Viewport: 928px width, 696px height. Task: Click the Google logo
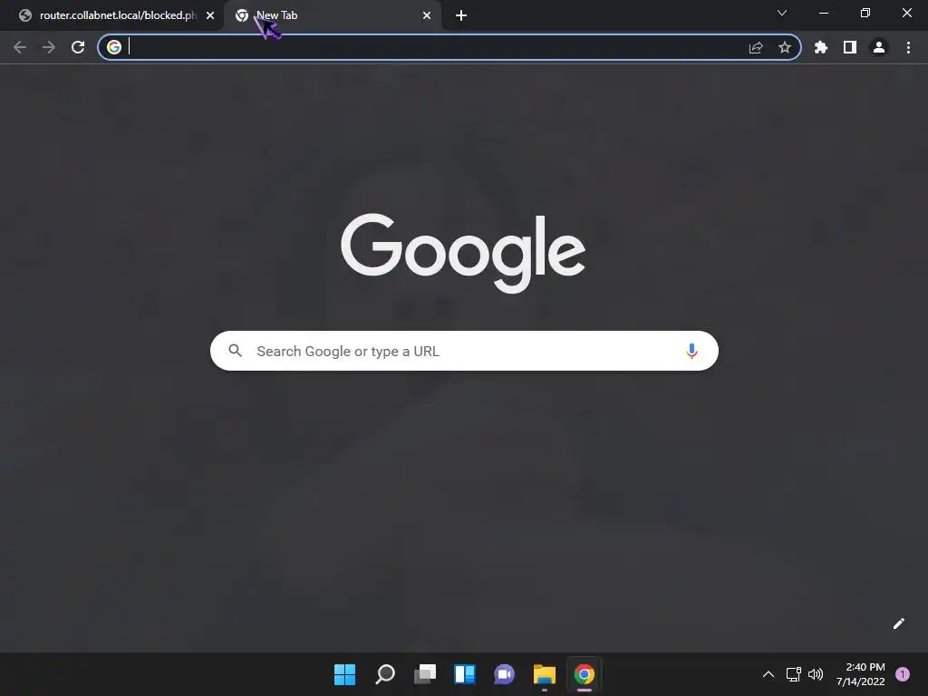463,253
